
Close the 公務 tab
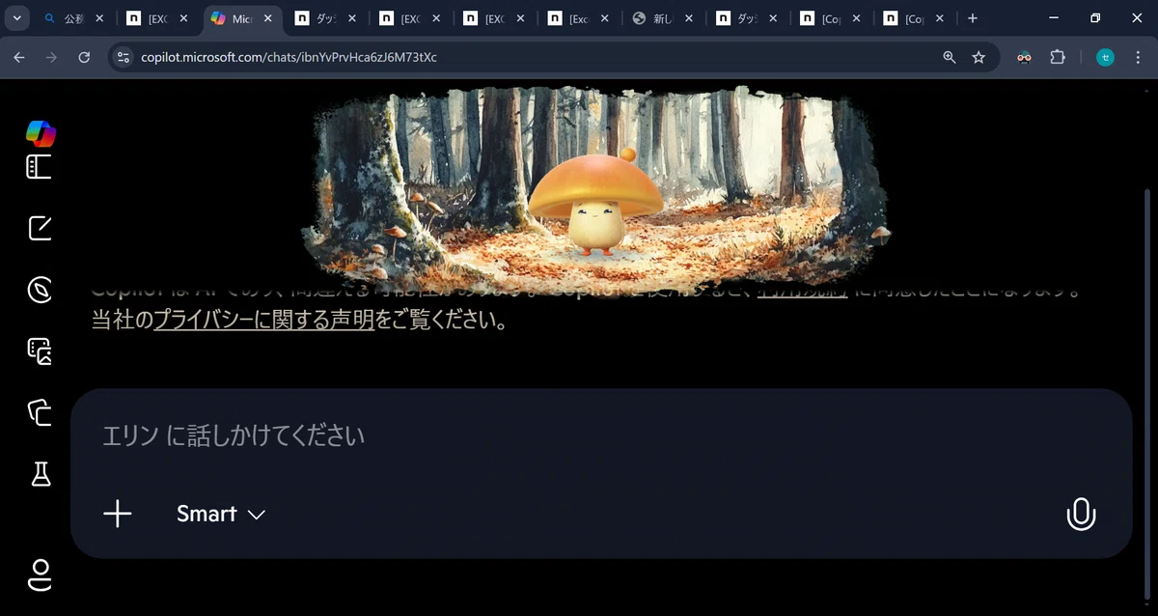coord(99,18)
